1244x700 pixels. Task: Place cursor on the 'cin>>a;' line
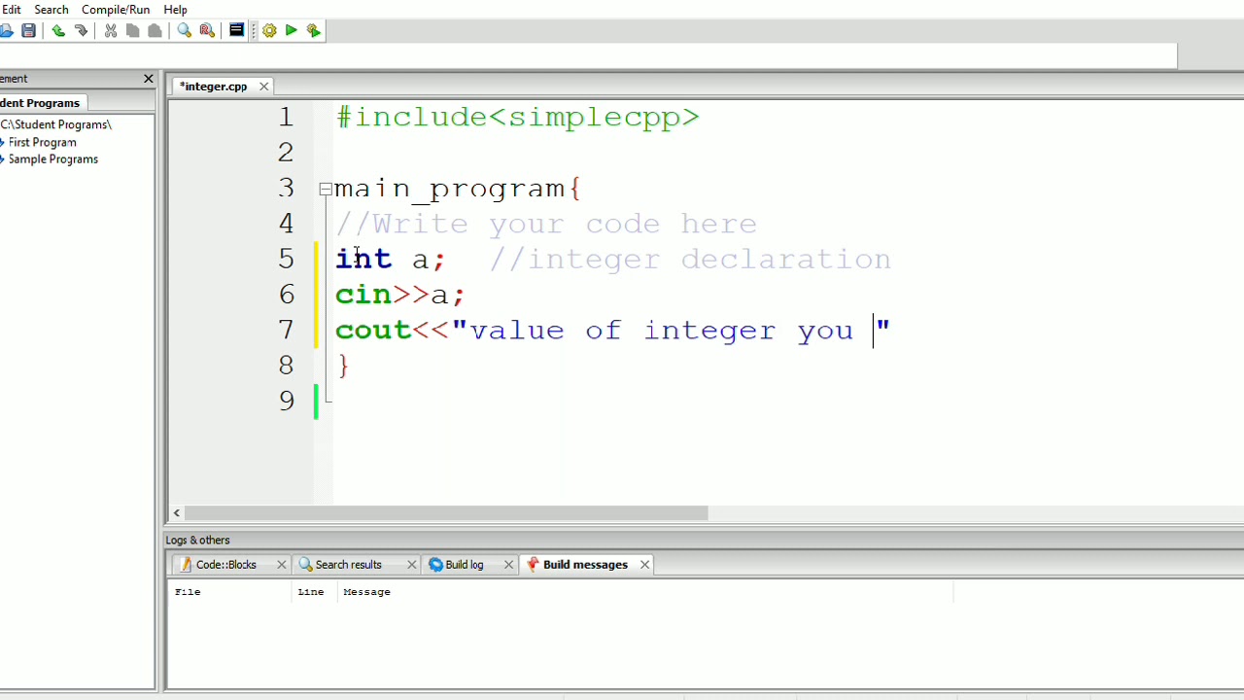click(x=400, y=295)
